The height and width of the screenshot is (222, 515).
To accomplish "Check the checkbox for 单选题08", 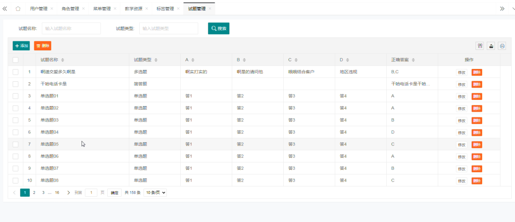I will tap(15, 181).
